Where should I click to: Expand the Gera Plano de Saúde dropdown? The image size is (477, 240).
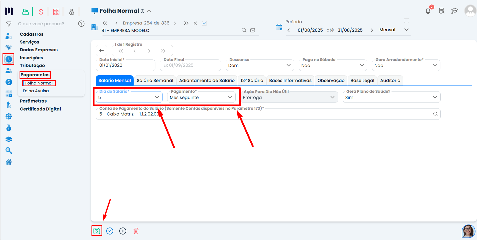click(435, 97)
